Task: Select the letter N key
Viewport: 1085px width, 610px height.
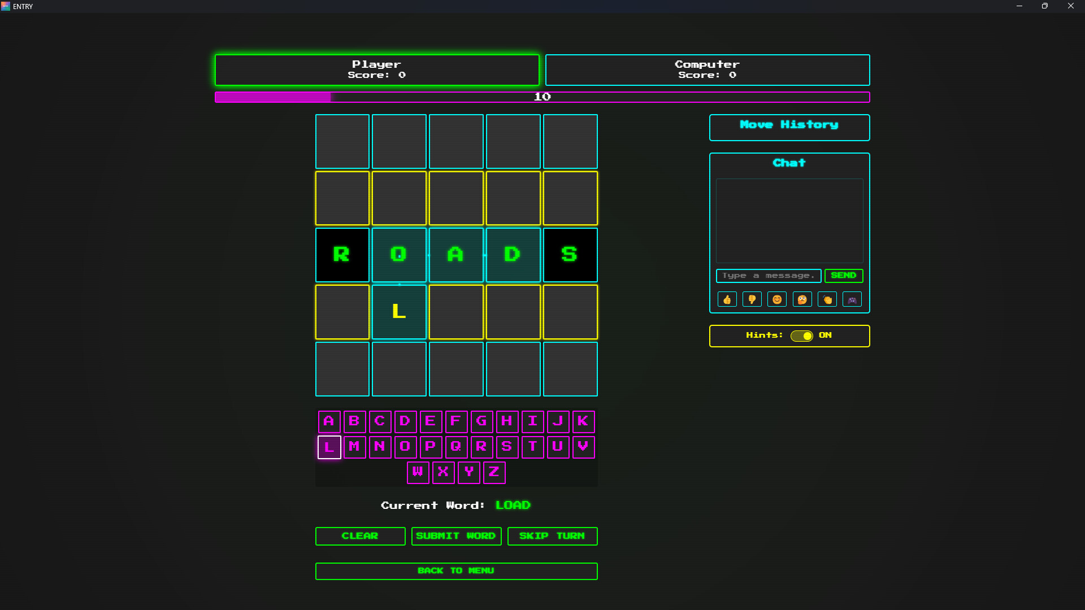Action: tap(380, 447)
